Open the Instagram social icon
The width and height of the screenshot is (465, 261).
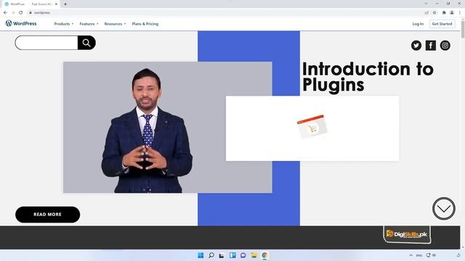445,45
